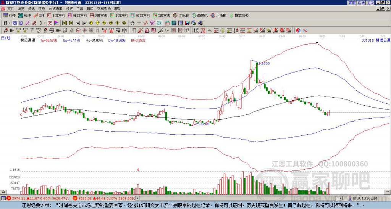This screenshot has width=391, height=209.
Task: Open the T数字表 tool
Action: pos(162,15)
